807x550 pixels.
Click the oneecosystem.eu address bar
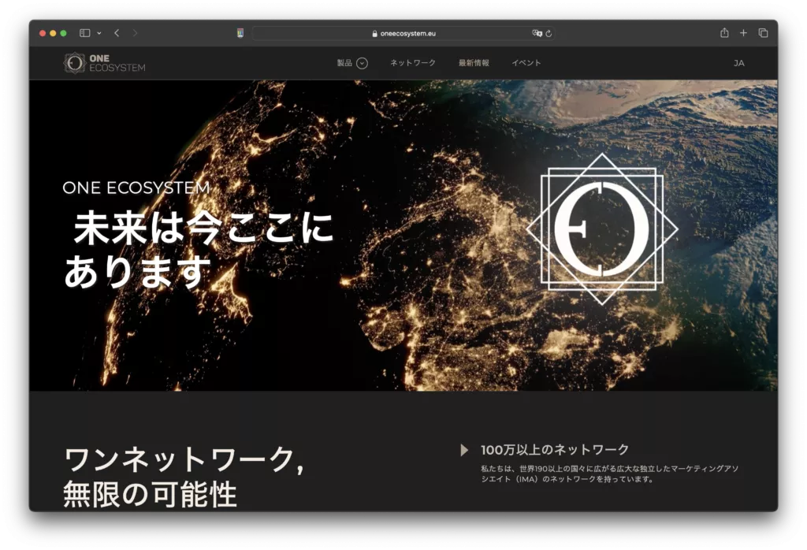tap(402, 33)
